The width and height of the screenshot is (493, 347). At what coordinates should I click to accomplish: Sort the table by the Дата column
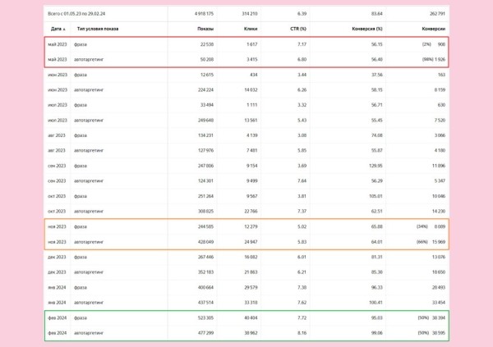56,29
